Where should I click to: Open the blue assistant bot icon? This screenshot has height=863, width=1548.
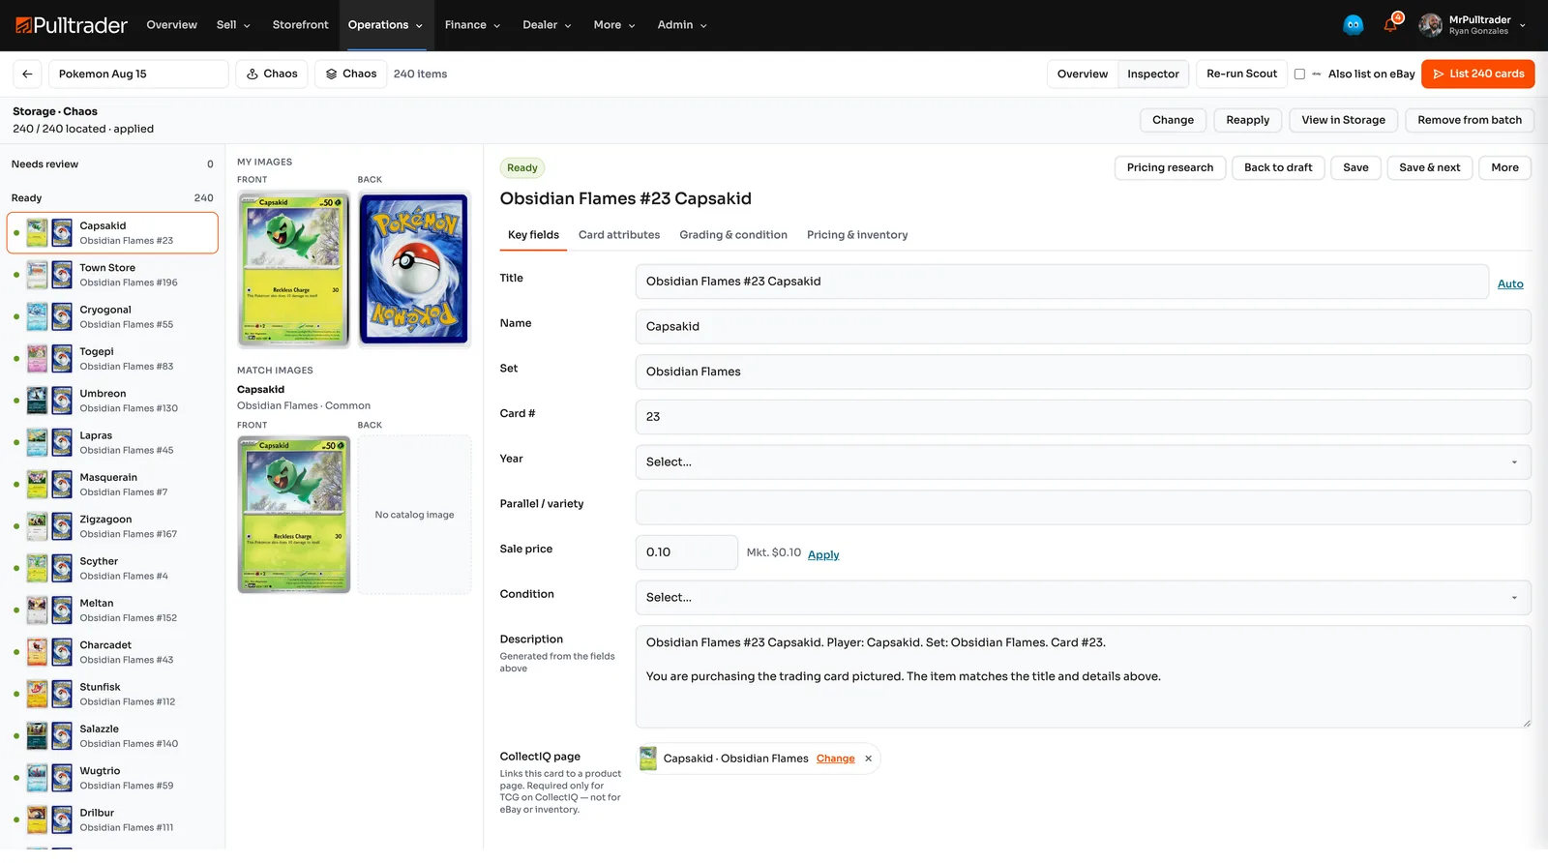pos(1354,25)
